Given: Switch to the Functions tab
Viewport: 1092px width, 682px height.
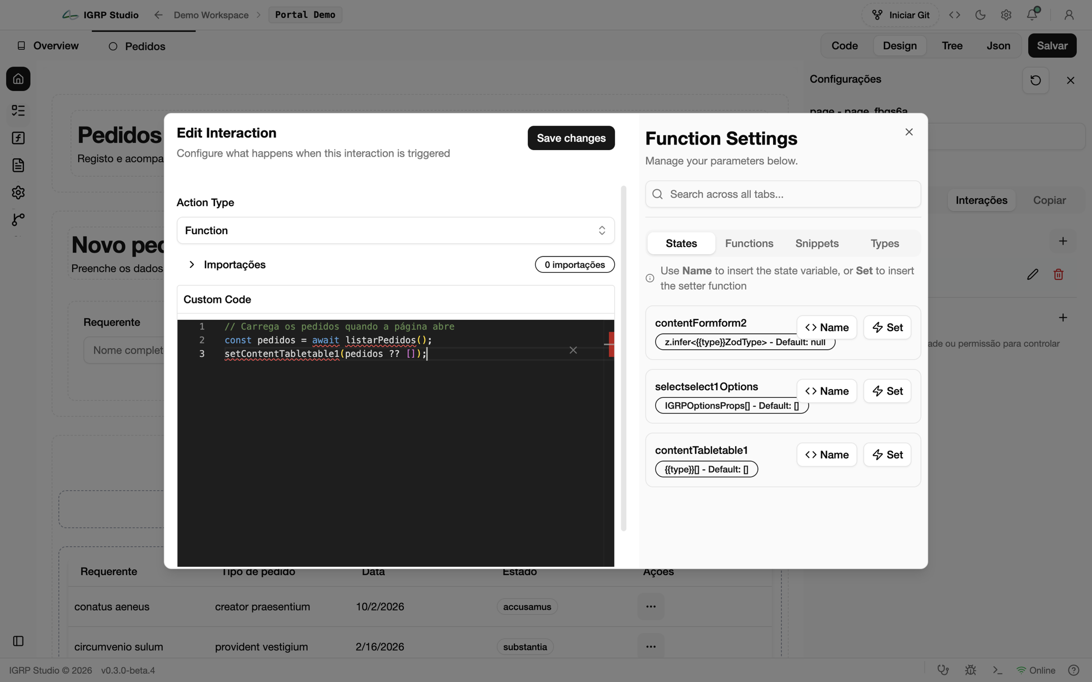Looking at the screenshot, I should [x=749, y=243].
